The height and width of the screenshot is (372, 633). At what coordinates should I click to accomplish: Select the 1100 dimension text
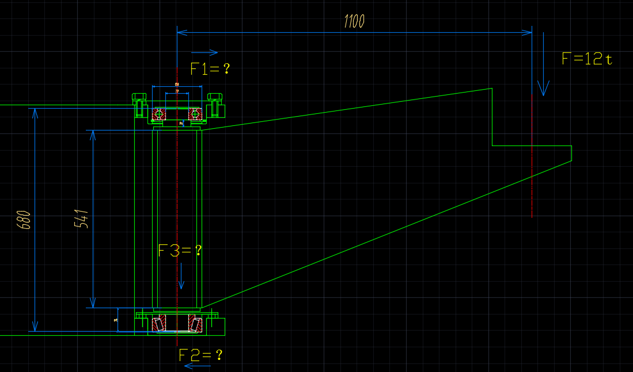click(x=354, y=22)
